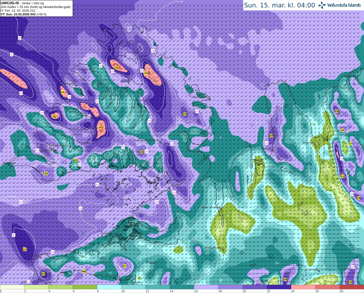
Task: Click the legend tick label '16'
Action: (196, 291)
